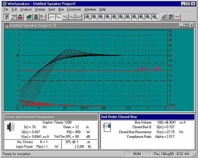198x158 pixels.
Task: Open the Crossover menu
Action: [74, 9]
